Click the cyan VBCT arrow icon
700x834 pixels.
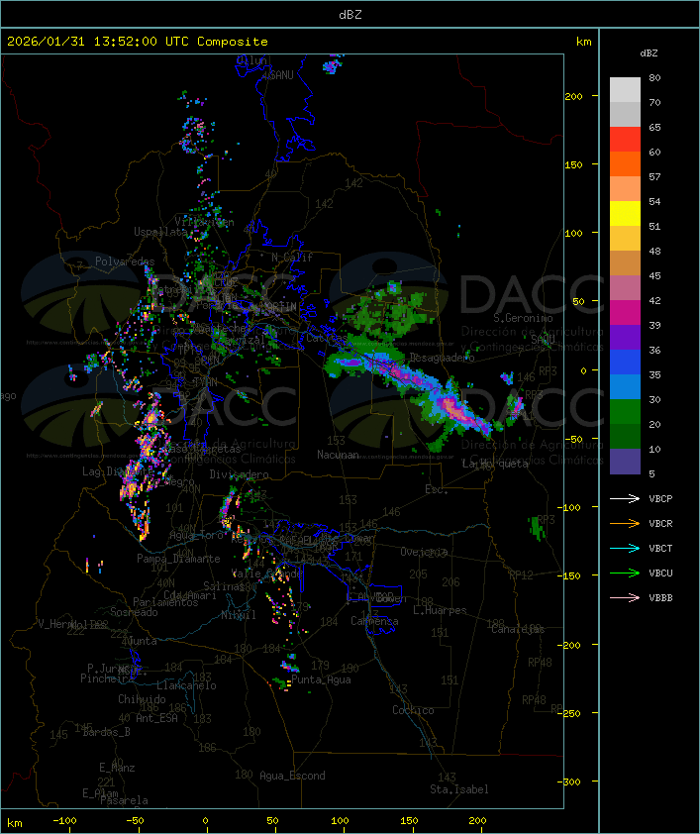[x=625, y=548]
